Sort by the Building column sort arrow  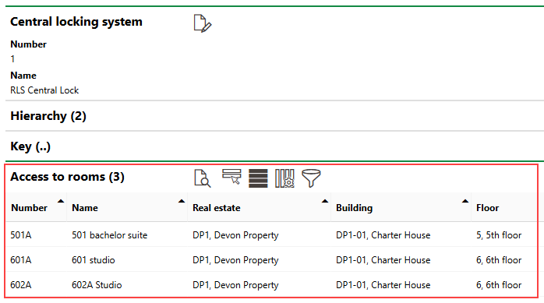(x=465, y=201)
